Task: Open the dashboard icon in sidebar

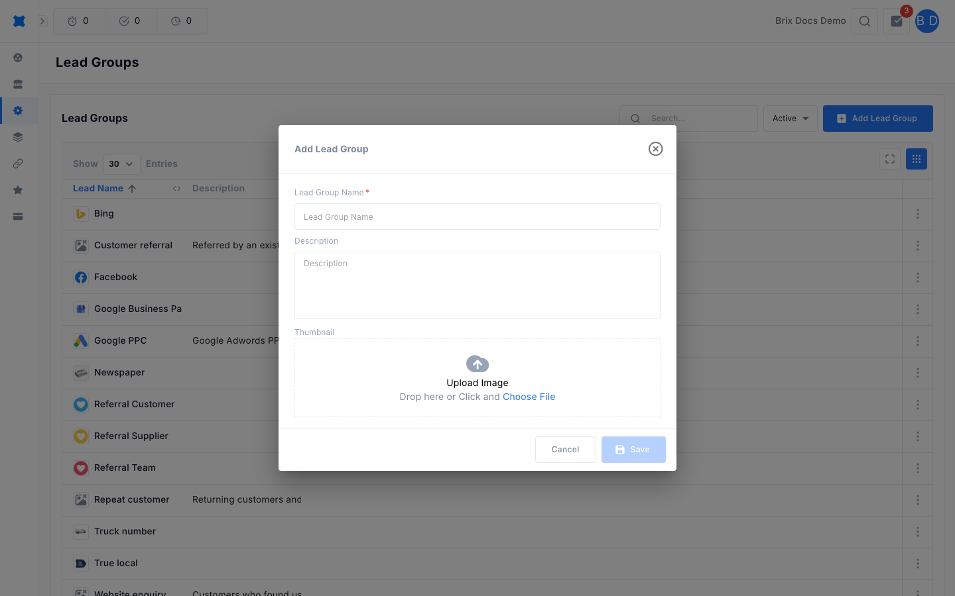Action: point(18,58)
